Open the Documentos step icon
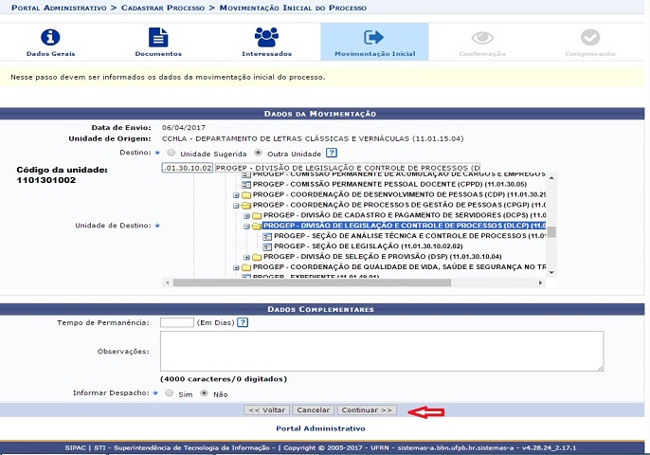The width and height of the screenshot is (650, 455). [158, 38]
